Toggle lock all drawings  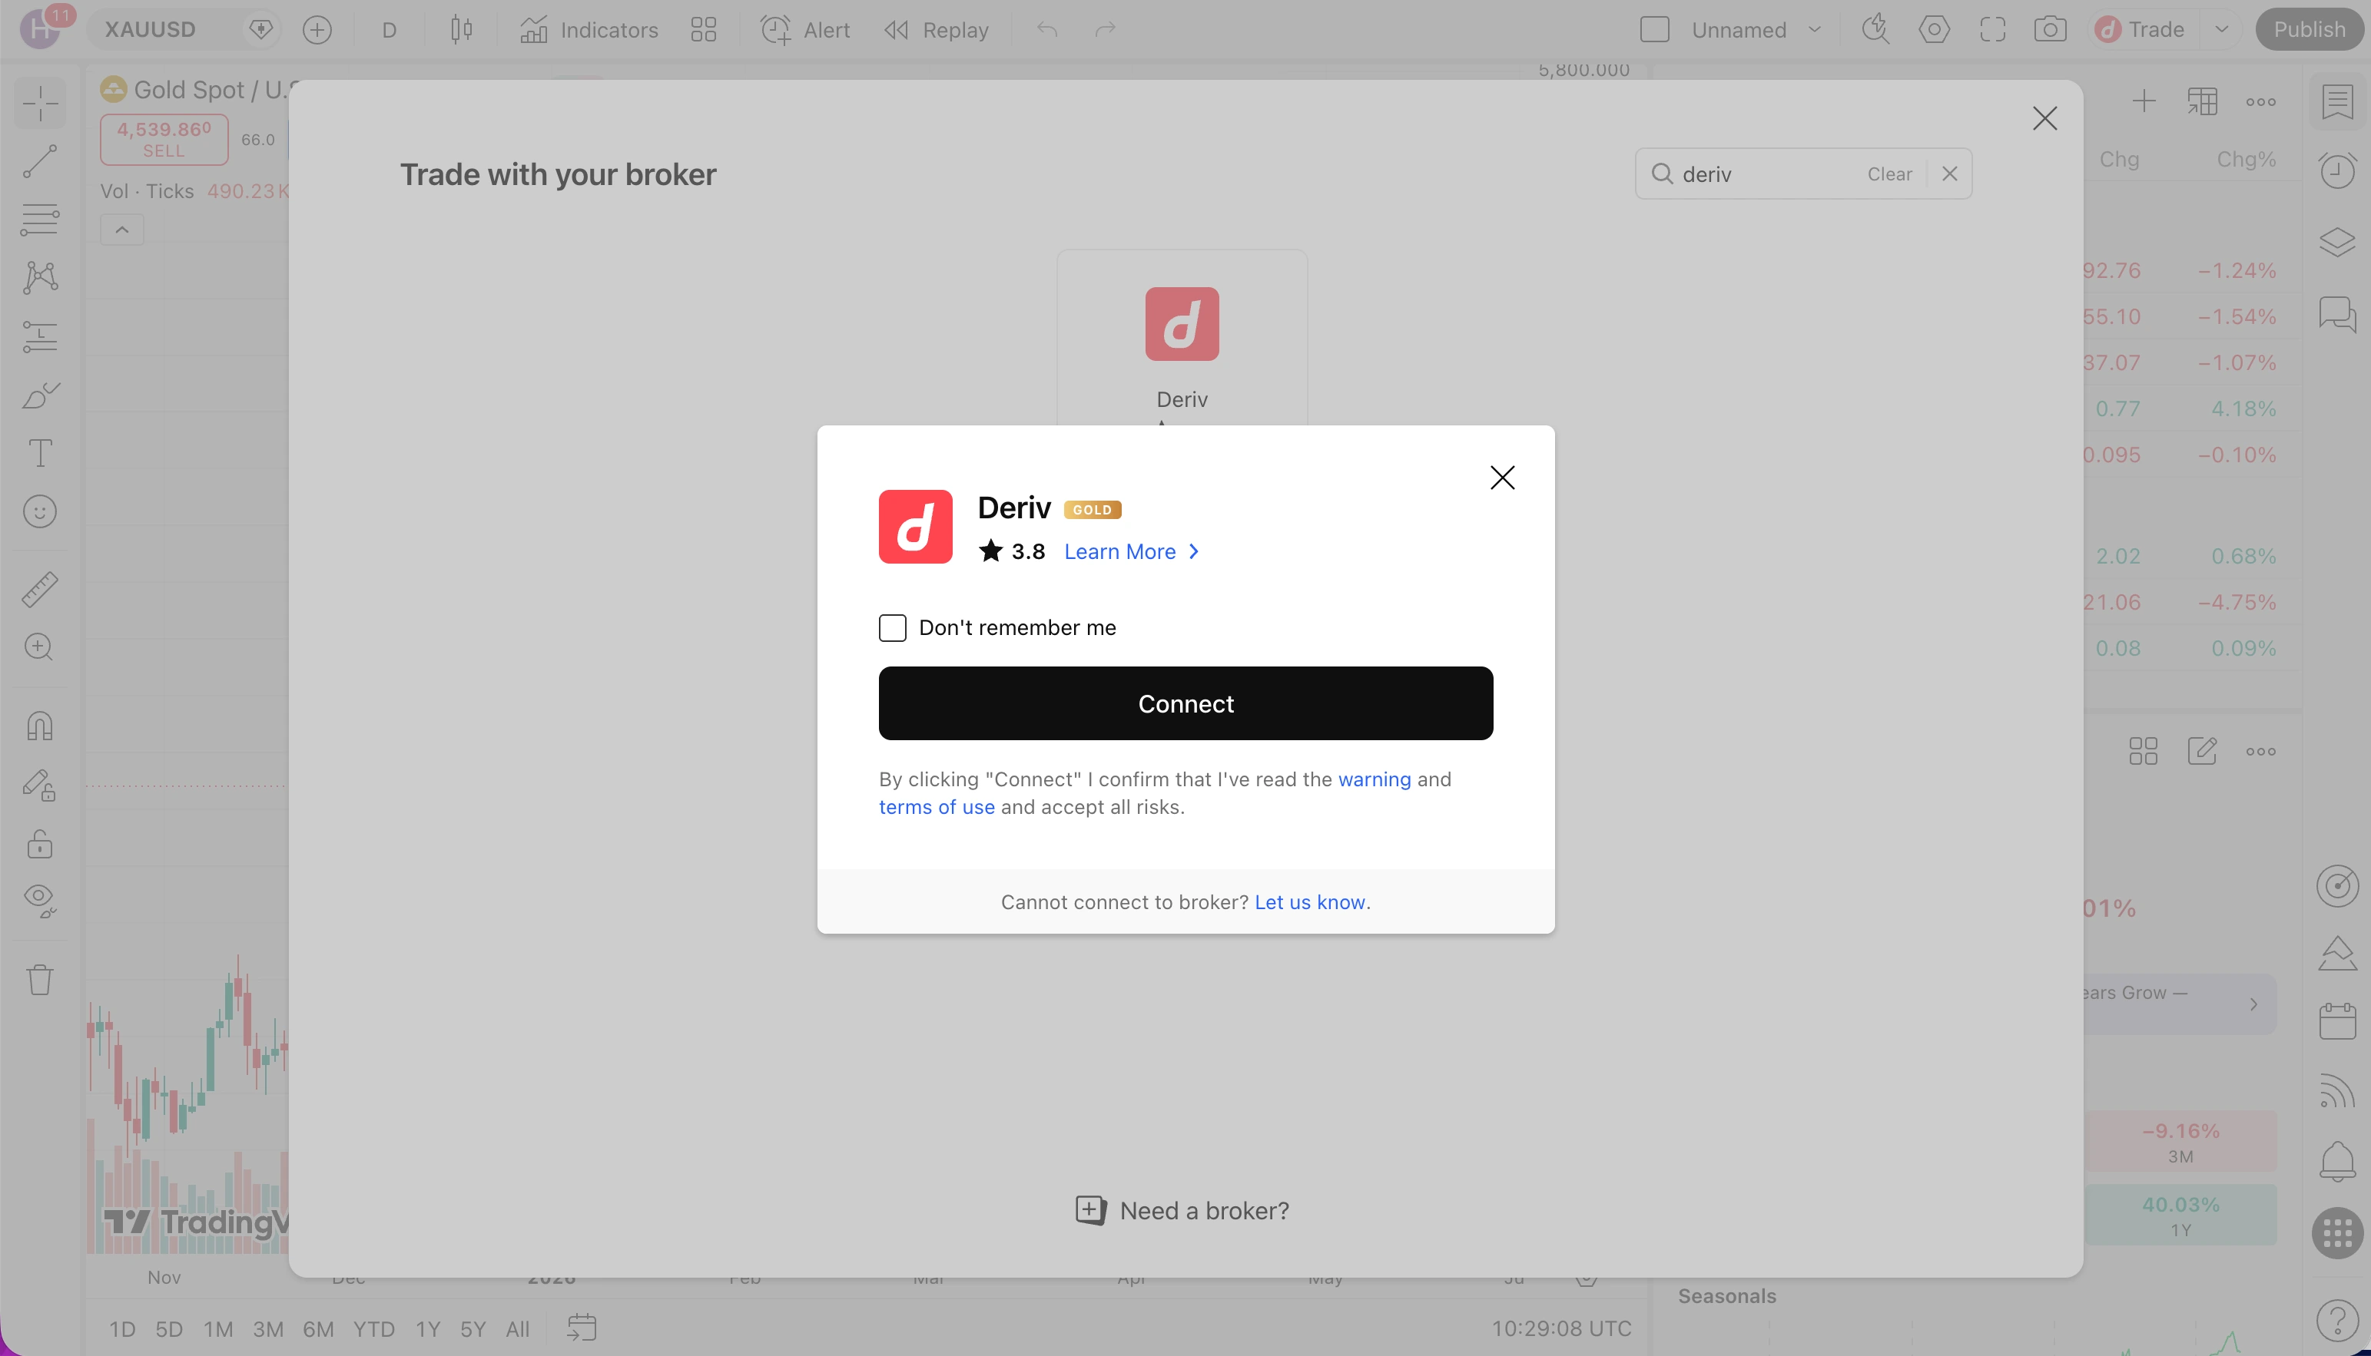pos(40,844)
